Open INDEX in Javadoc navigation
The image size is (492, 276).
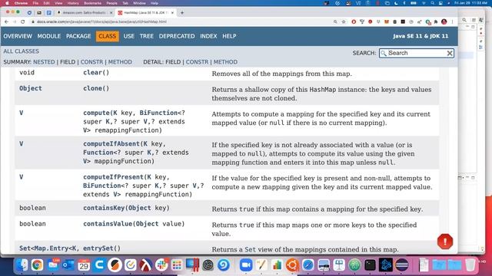pos(208,36)
